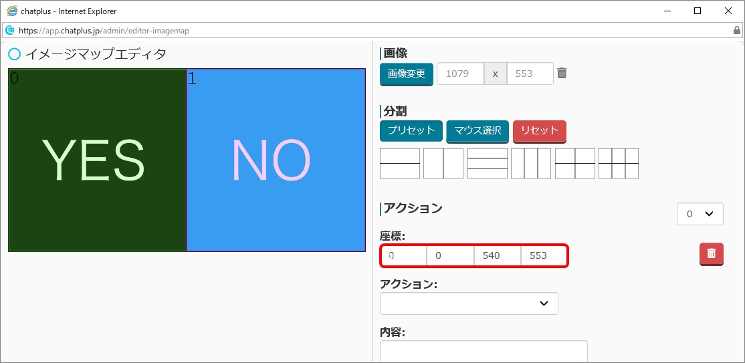Click the プリセット button
This screenshot has width=745, height=363.
point(411,130)
